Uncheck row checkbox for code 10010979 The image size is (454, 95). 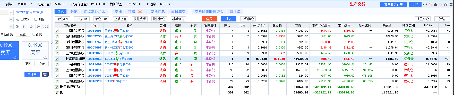57,81
